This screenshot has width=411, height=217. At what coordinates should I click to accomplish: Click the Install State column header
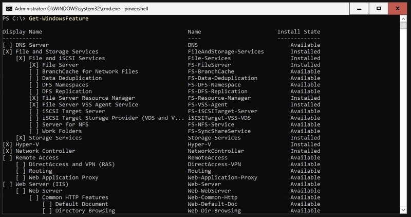click(299, 32)
